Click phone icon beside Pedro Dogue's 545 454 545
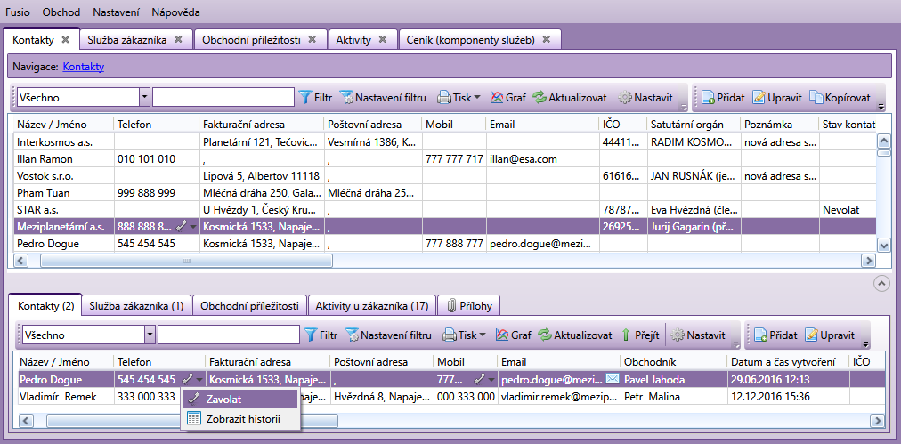 187,379
